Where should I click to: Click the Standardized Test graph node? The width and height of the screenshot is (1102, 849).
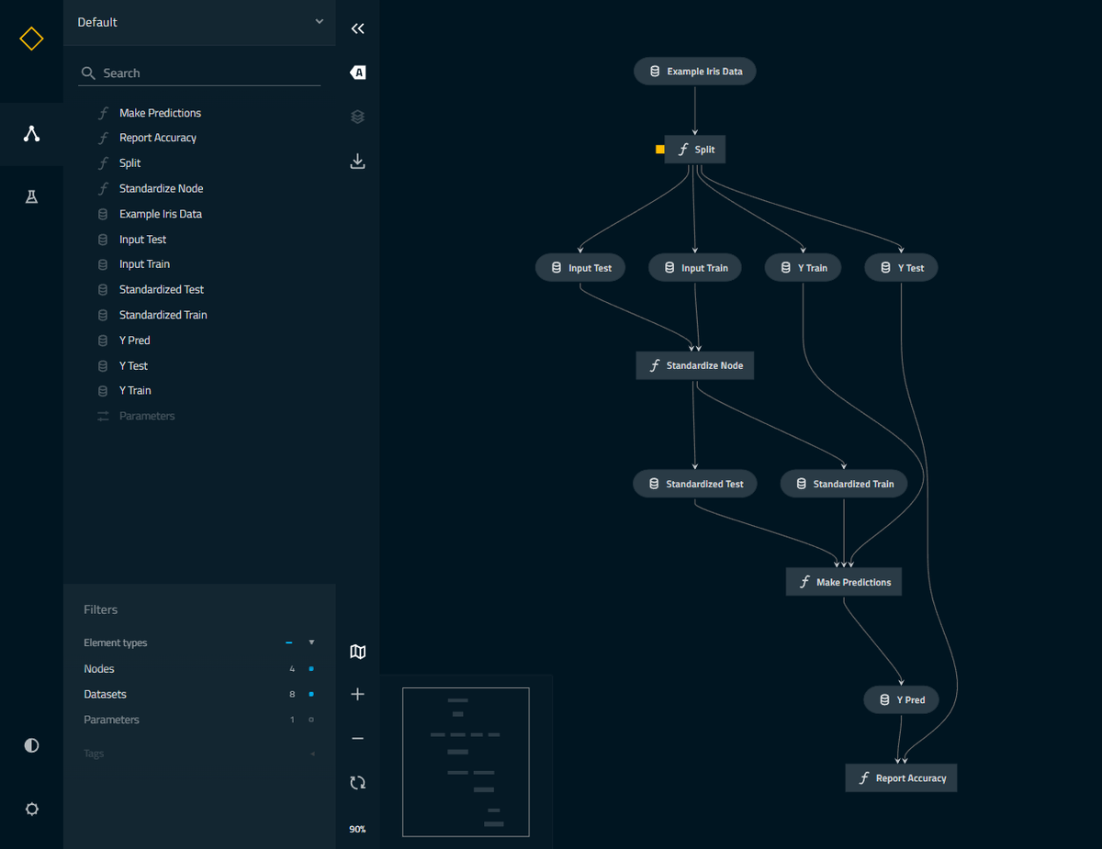coord(695,484)
